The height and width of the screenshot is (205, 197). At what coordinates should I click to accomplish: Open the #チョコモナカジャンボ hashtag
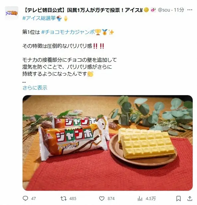pos(68,32)
